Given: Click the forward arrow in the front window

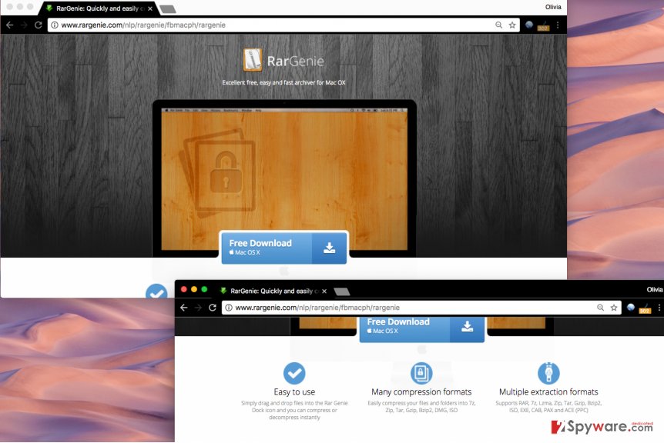Looking at the screenshot, I should 198,308.
